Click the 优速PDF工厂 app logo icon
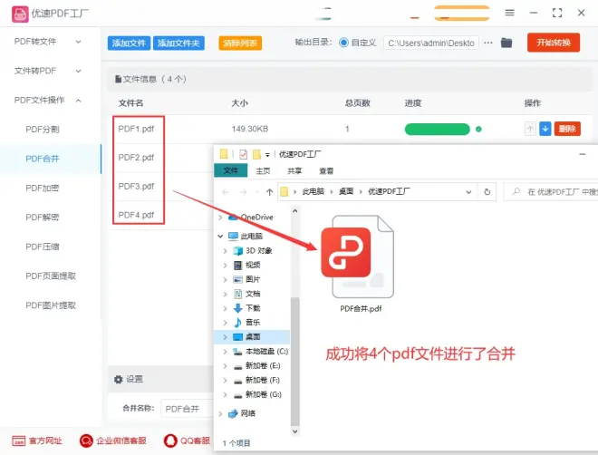 click(x=20, y=15)
